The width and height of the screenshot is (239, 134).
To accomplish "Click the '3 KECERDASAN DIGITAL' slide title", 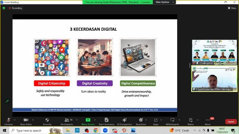I will click(x=93, y=29).
